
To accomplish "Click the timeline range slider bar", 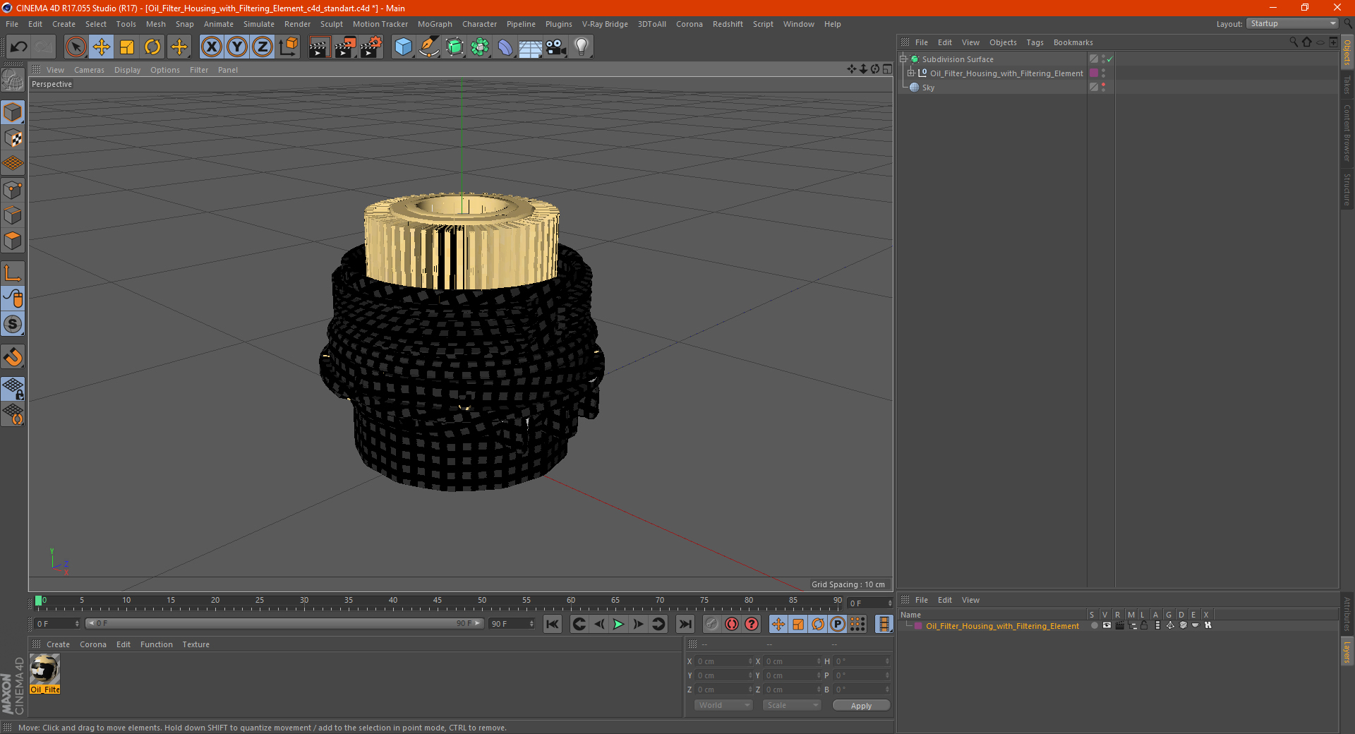I will tap(284, 624).
